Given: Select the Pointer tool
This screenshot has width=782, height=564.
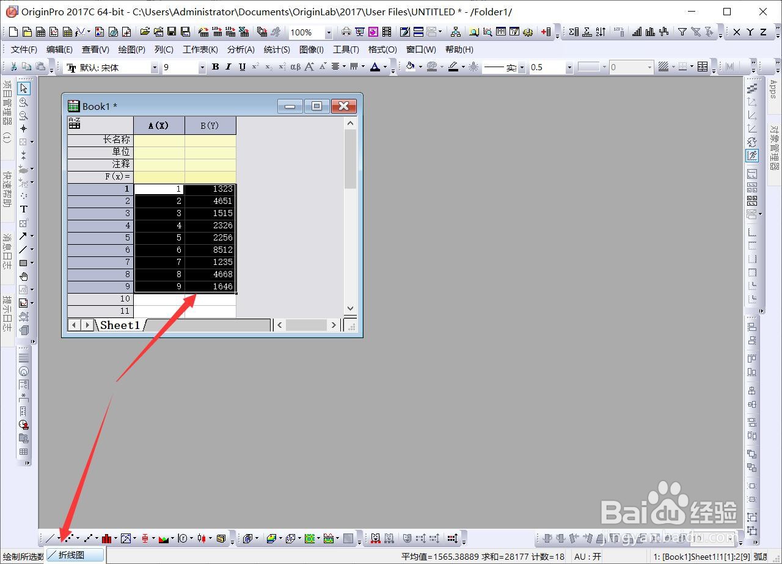Looking at the screenshot, I should pyautogui.click(x=24, y=89).
